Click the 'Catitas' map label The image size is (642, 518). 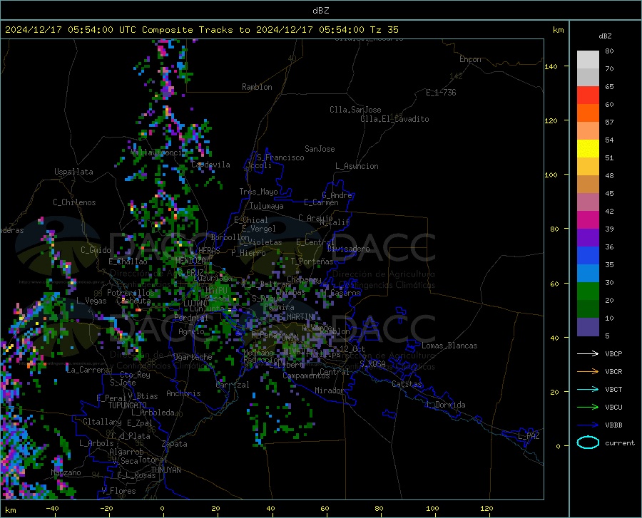tap(407, 384)
